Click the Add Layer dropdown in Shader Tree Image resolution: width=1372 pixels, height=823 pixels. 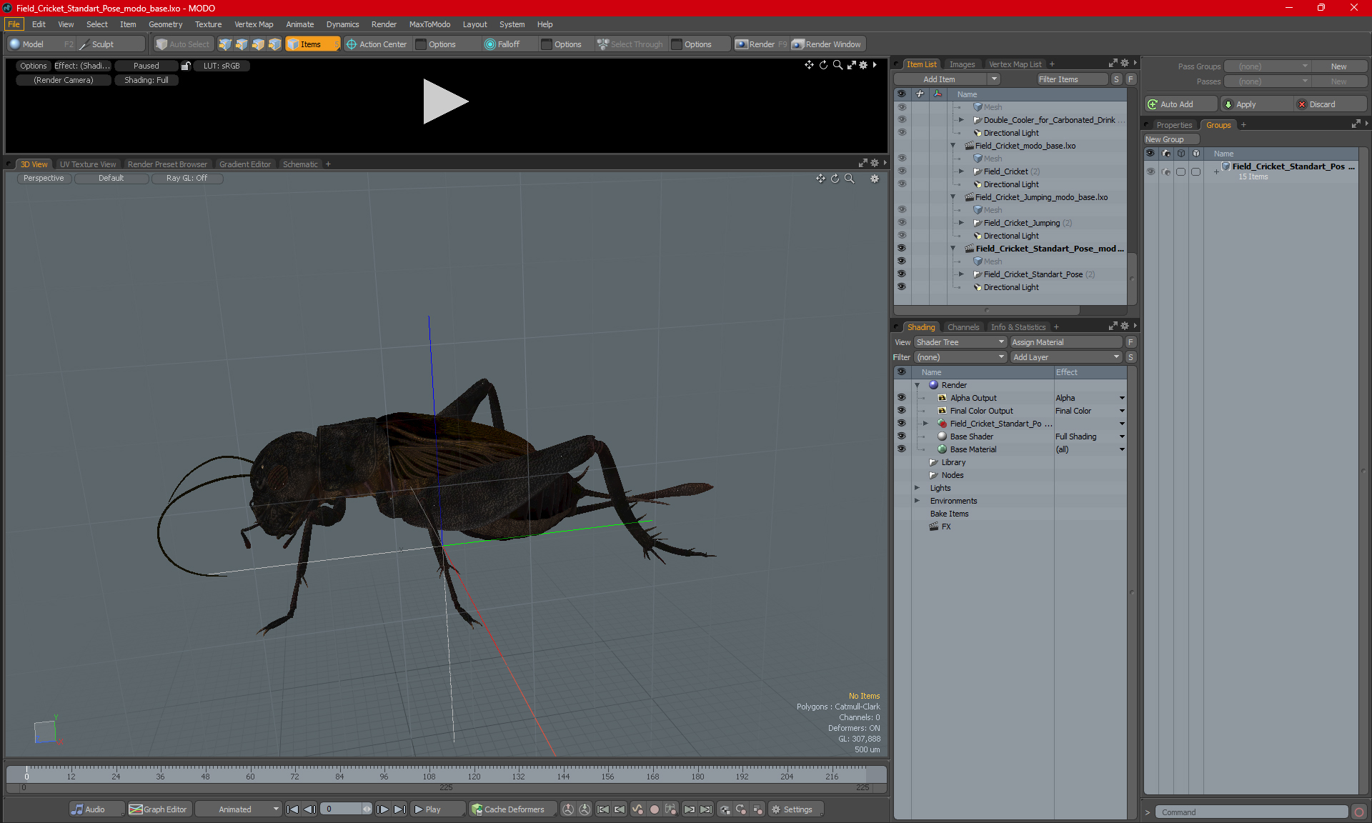1063,356
